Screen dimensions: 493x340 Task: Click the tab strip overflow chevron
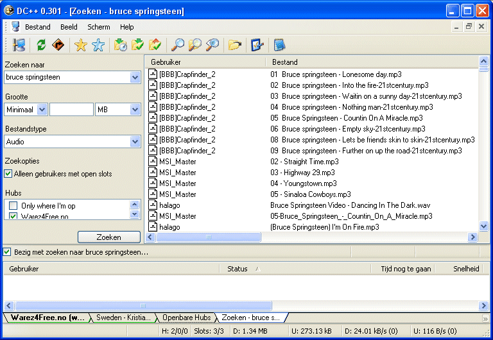(x=485, y=318)
